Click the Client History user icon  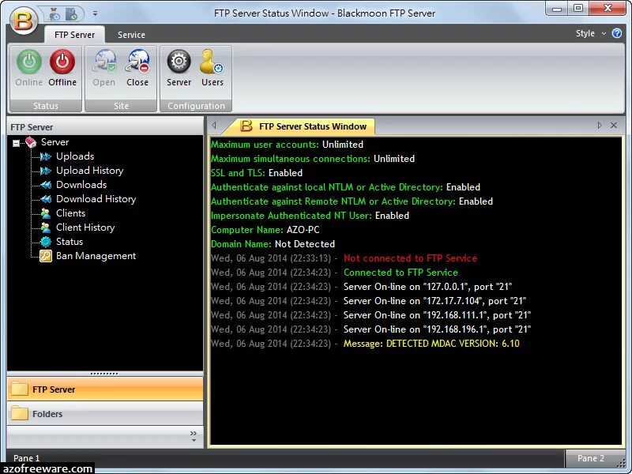46,228
